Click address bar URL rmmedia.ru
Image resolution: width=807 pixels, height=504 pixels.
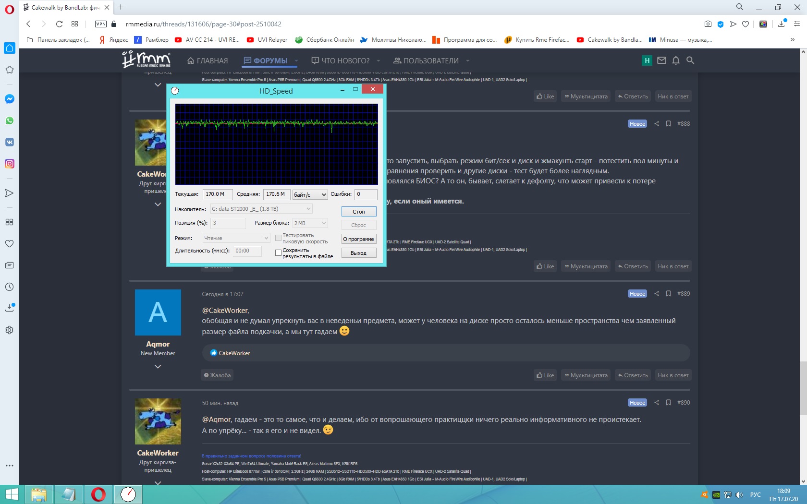coord(204,24)
